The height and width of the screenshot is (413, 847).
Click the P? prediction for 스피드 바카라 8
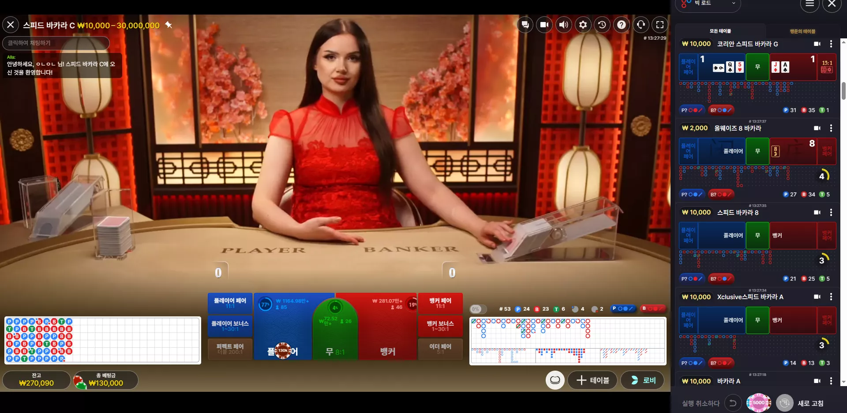691,278
